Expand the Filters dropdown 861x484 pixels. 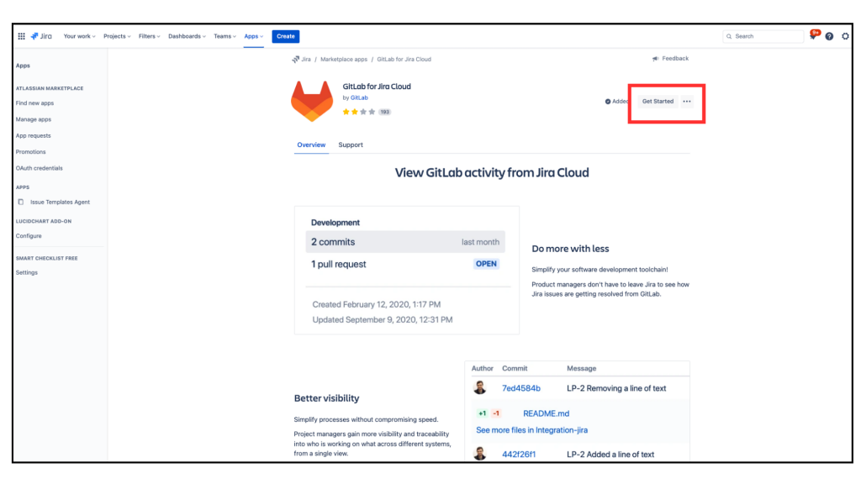(x=150, y=36)
